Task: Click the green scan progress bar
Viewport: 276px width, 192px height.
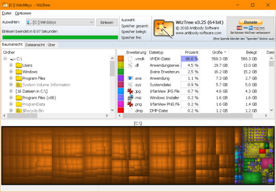Action: pos(60,37)
